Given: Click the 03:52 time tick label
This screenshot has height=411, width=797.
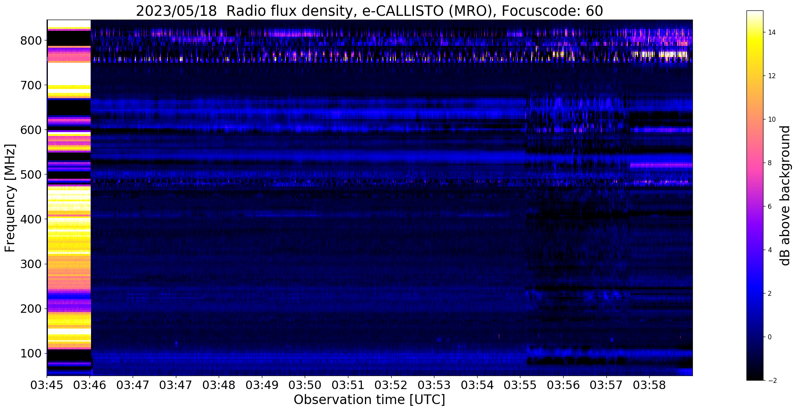Looking at the screenshot, I should point(391,385).
